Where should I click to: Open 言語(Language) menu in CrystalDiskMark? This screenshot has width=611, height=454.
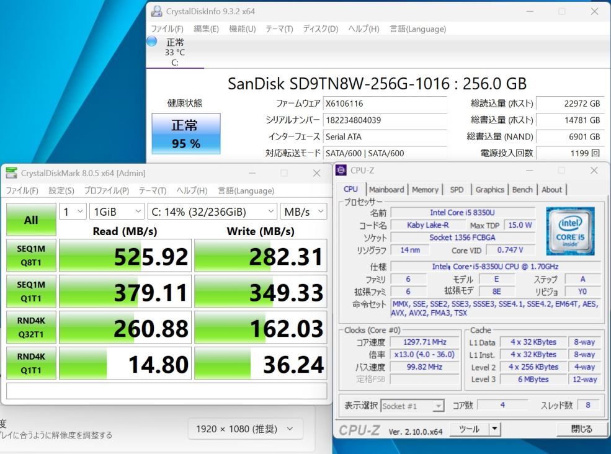coord(246,190)
